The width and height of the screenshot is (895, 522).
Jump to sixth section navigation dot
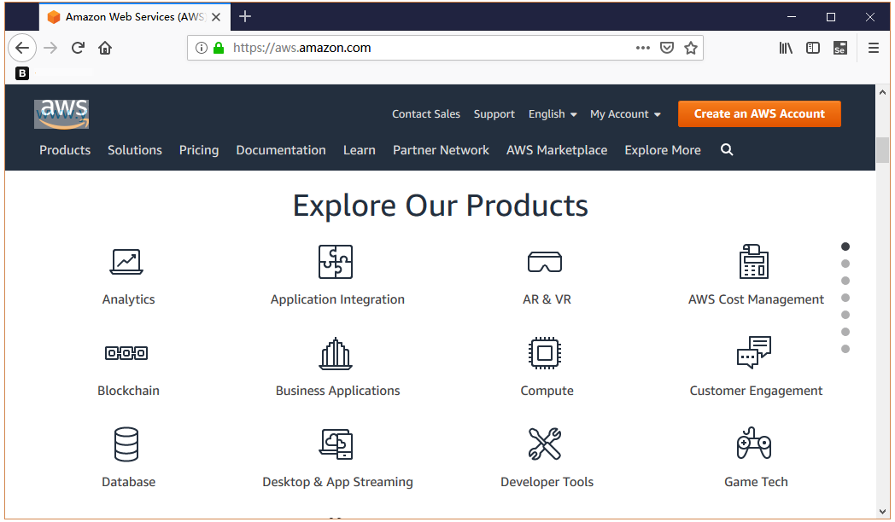(845, 332)
